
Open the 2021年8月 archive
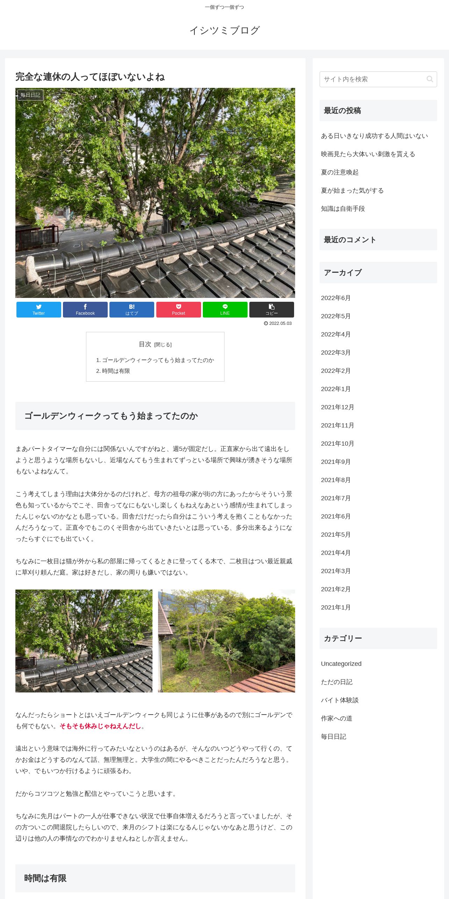pyautogui.click(x=336, y=480)
